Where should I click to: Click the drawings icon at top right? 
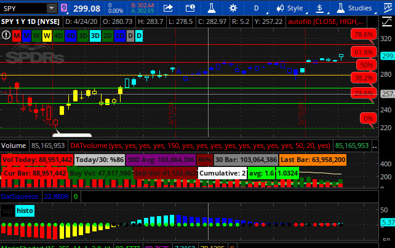click(x=388, y=8)
